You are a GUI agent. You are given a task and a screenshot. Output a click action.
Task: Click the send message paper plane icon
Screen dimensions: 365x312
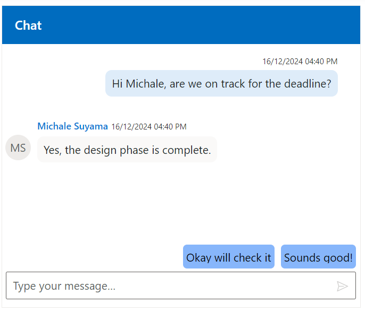pyautogui.click(x=342, y=287)
